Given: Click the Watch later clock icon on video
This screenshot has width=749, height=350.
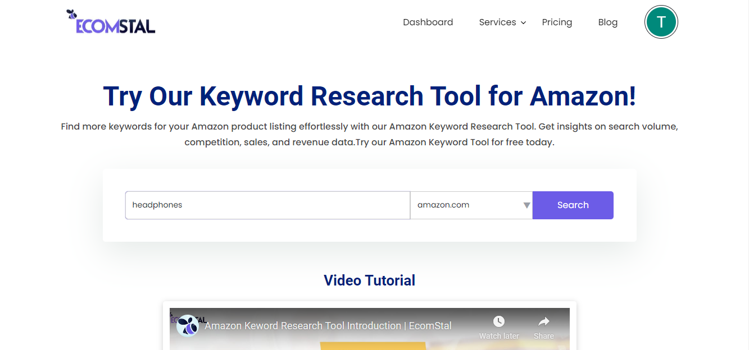Looking at the screenshot, I should point(498,321).
